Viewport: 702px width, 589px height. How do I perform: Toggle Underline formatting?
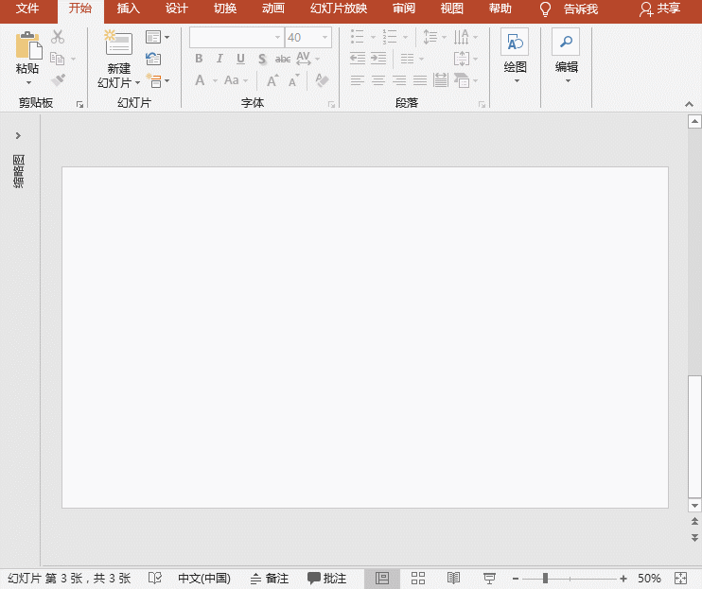coord(240,59)
